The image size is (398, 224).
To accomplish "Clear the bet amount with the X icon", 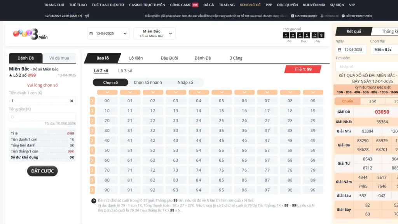I will coord(72,101).
